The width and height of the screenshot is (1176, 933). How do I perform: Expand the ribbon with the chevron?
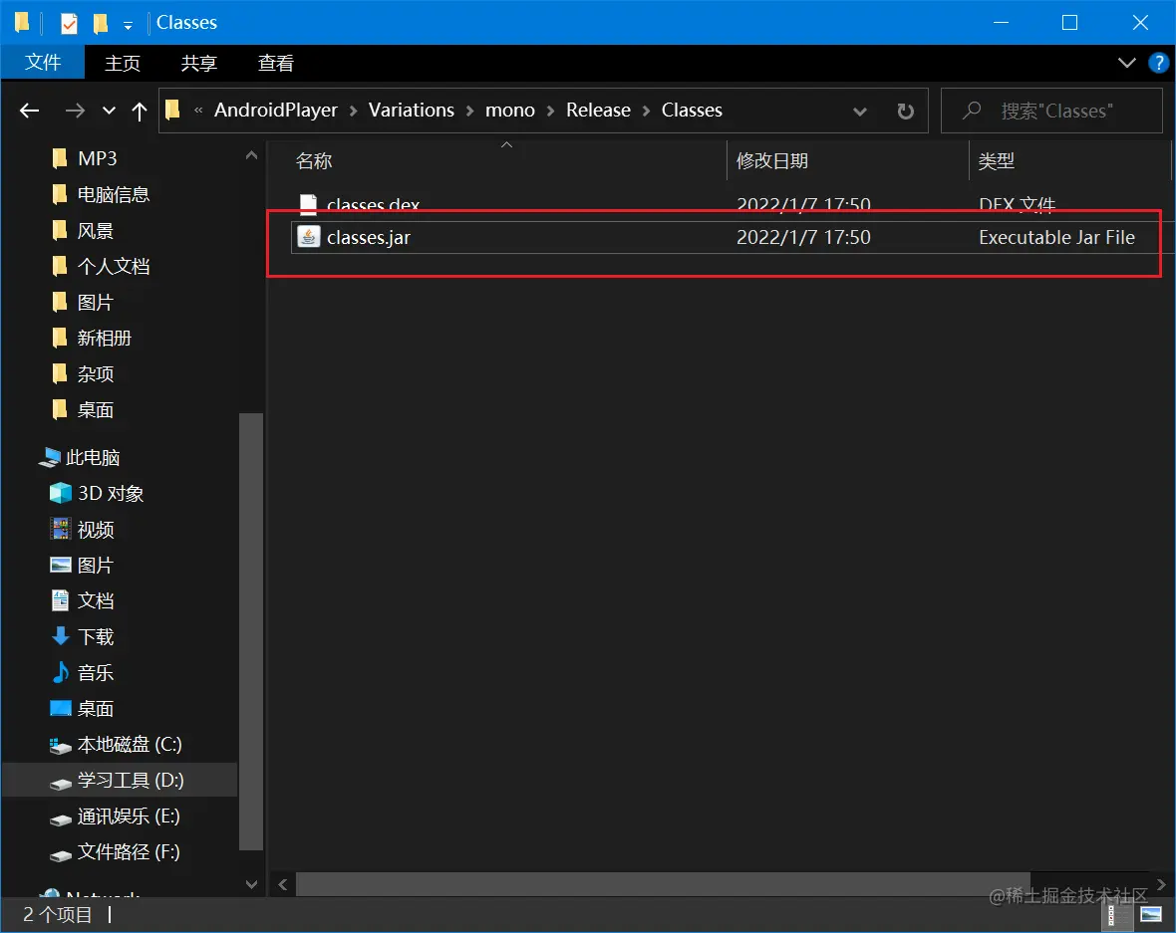point(1126,63)
